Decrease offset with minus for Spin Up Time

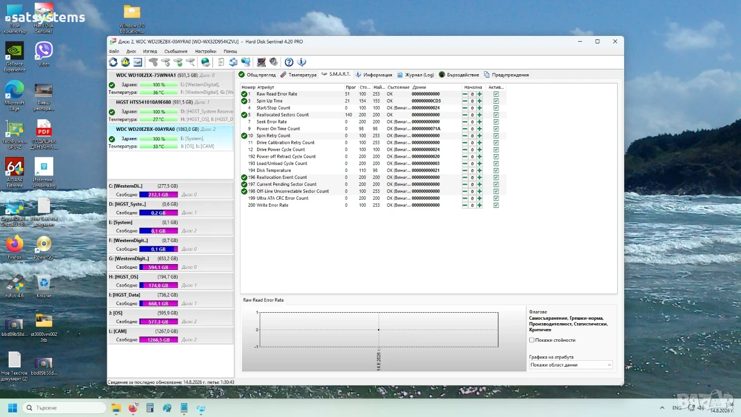465,101
